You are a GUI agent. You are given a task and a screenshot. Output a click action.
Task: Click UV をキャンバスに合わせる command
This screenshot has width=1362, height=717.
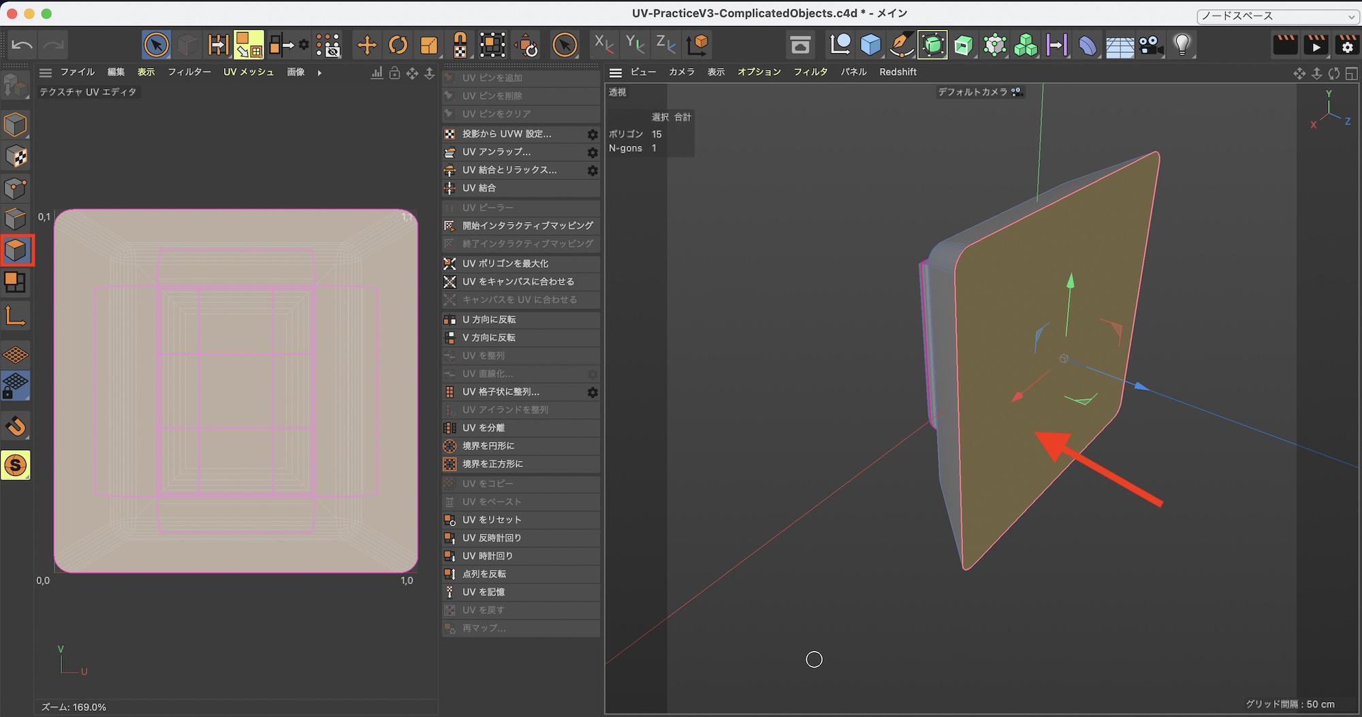pyautogui.click(x=518, y=282)
